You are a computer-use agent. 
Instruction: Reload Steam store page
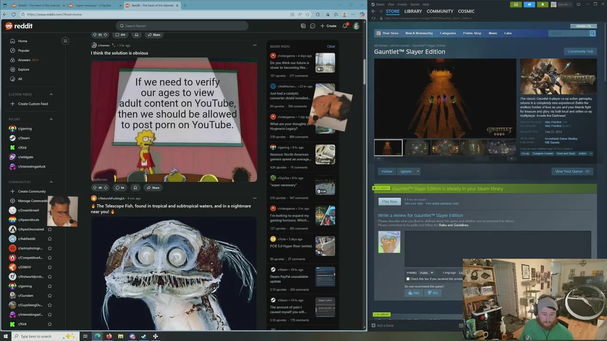click(373, 18)
